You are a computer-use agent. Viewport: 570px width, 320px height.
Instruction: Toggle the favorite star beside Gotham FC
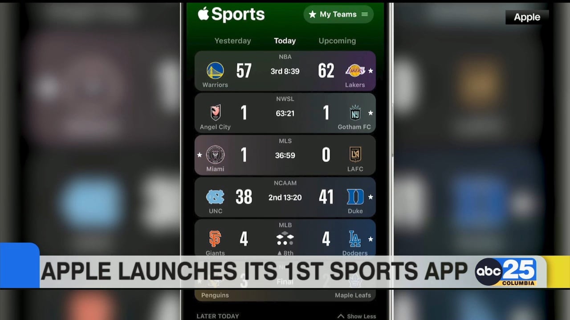pyautogui.click(x=370, y=113)
